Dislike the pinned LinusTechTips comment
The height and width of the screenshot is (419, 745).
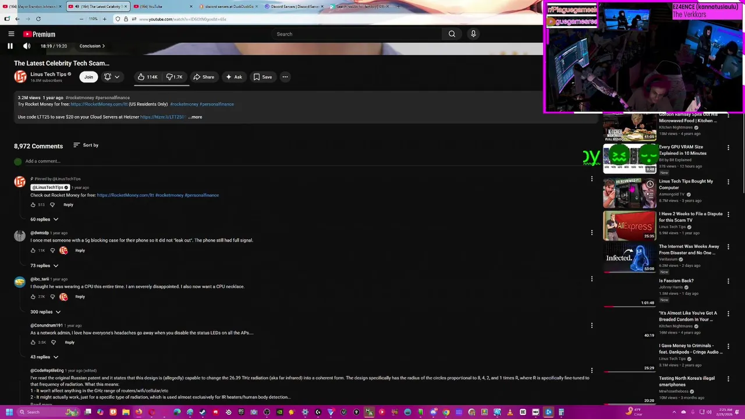click(x=52, y=205)
